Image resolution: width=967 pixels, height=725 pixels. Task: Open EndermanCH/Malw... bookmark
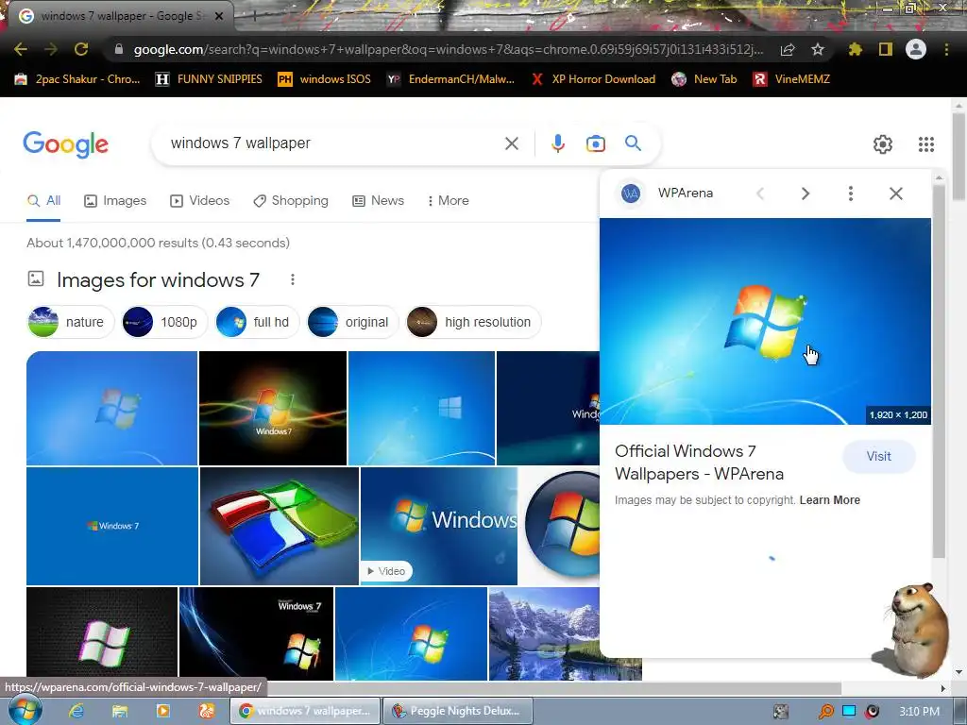click(x=450, y=79)
